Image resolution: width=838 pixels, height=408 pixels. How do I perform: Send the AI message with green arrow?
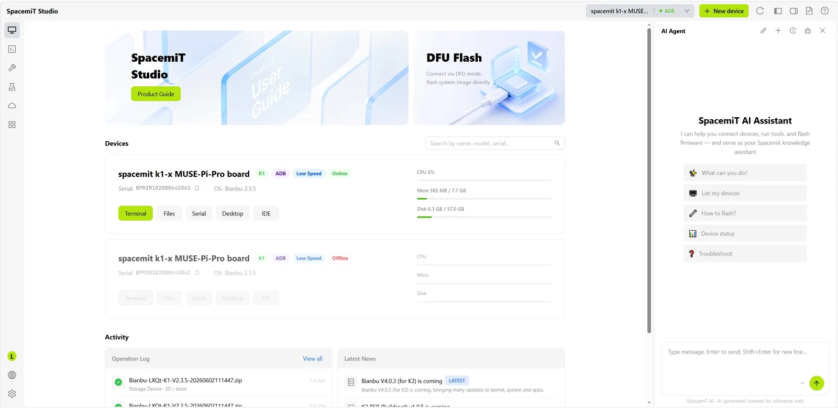(817, 383)
